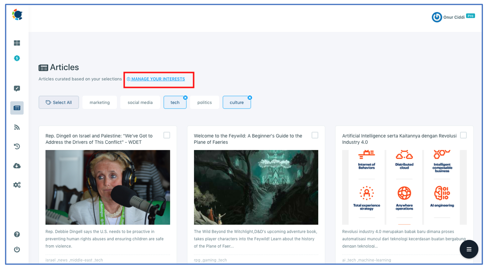Toggle the marketing interest tag
Viewport: 488px width, 268px height.
[x=100, y=102]
